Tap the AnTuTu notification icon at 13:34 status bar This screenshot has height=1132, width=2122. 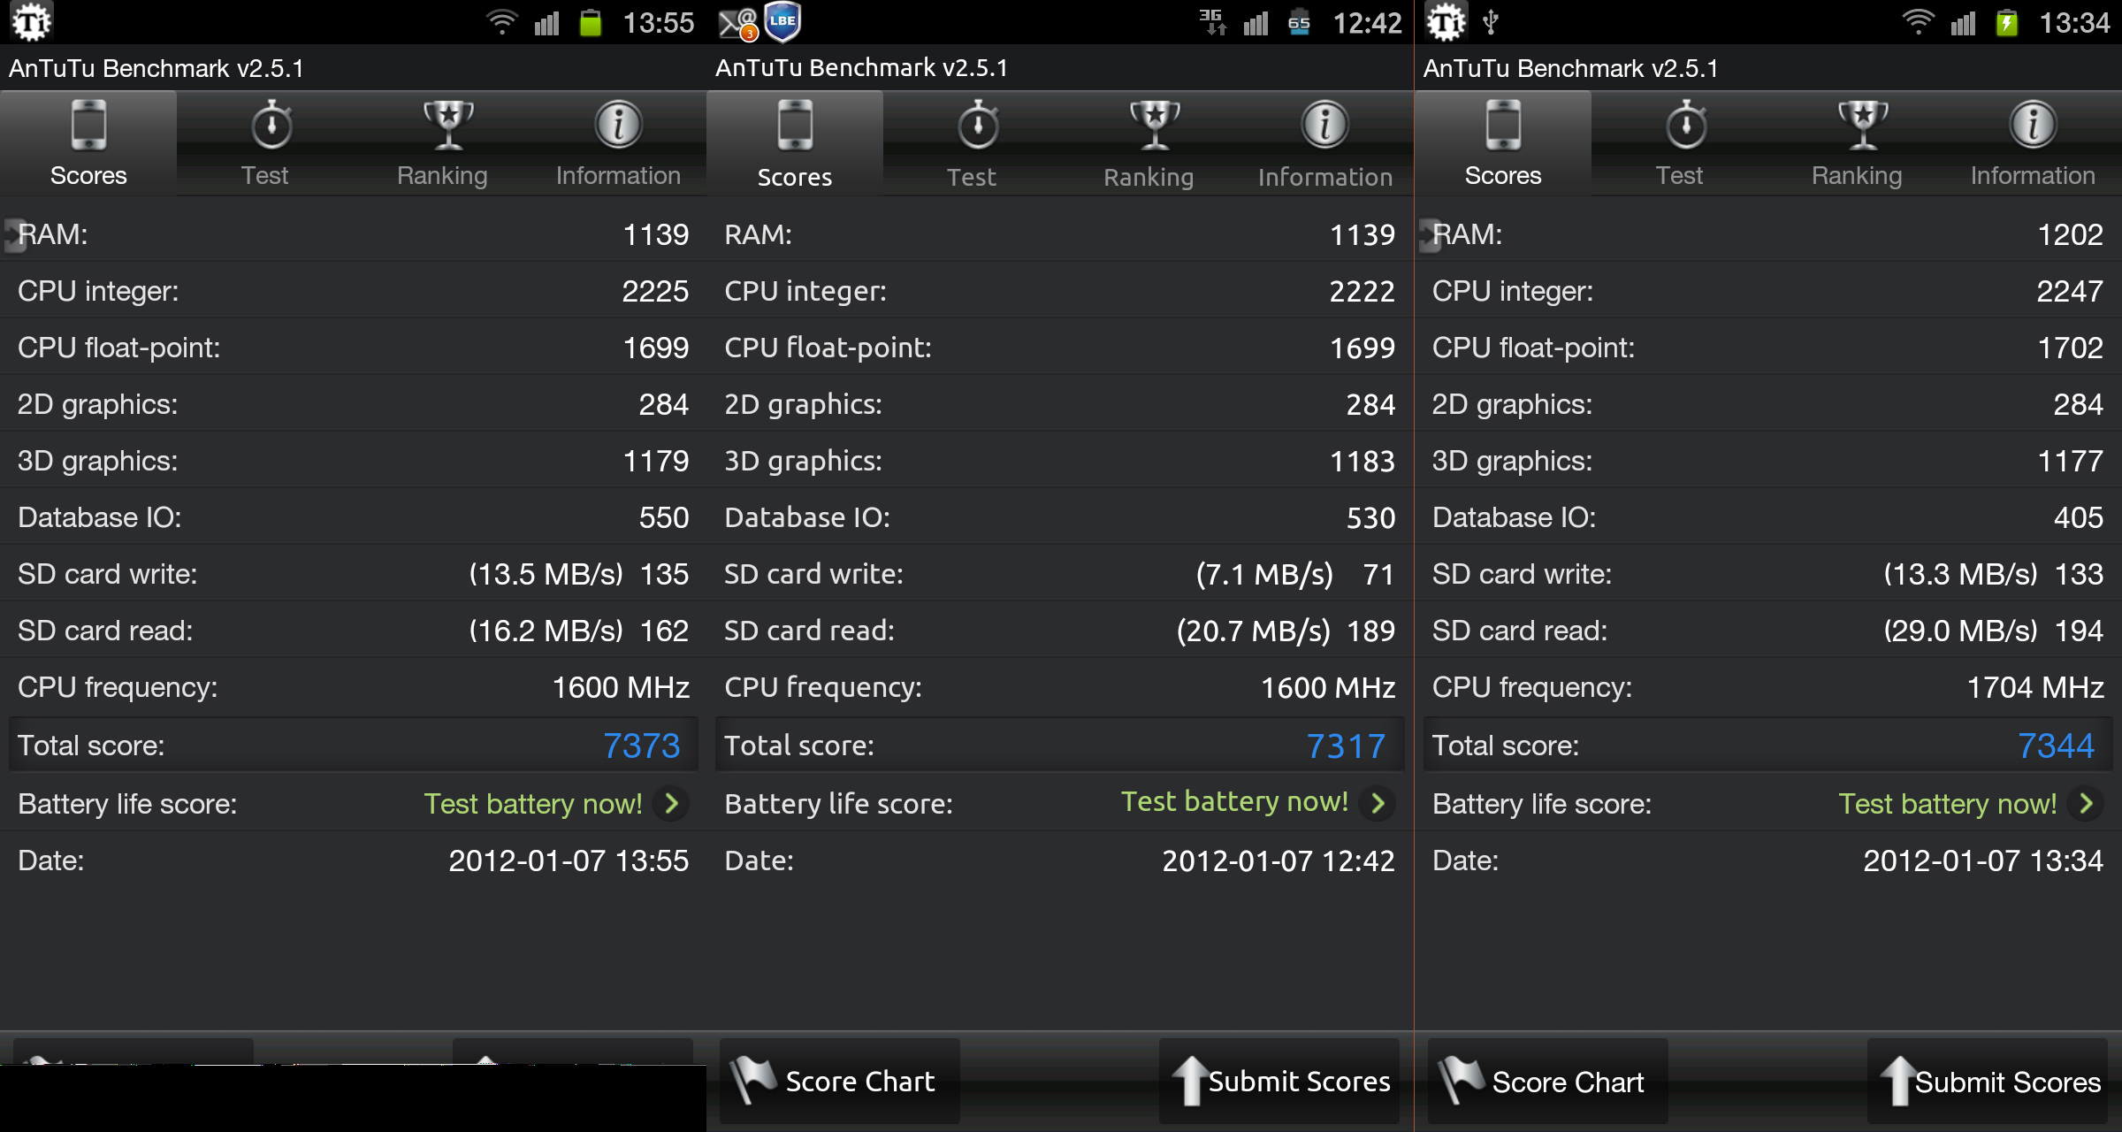click(x=1446, y=22)
